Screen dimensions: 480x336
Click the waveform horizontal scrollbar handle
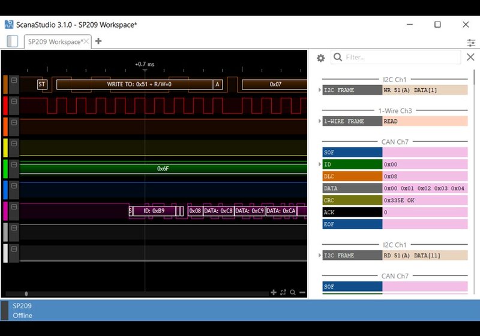pyautogui.click(x=26, y=294)
